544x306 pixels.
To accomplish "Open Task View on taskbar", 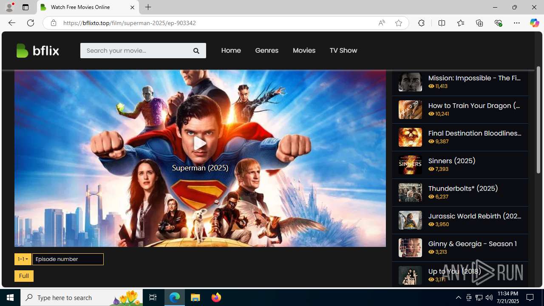I will coord(153,297).
